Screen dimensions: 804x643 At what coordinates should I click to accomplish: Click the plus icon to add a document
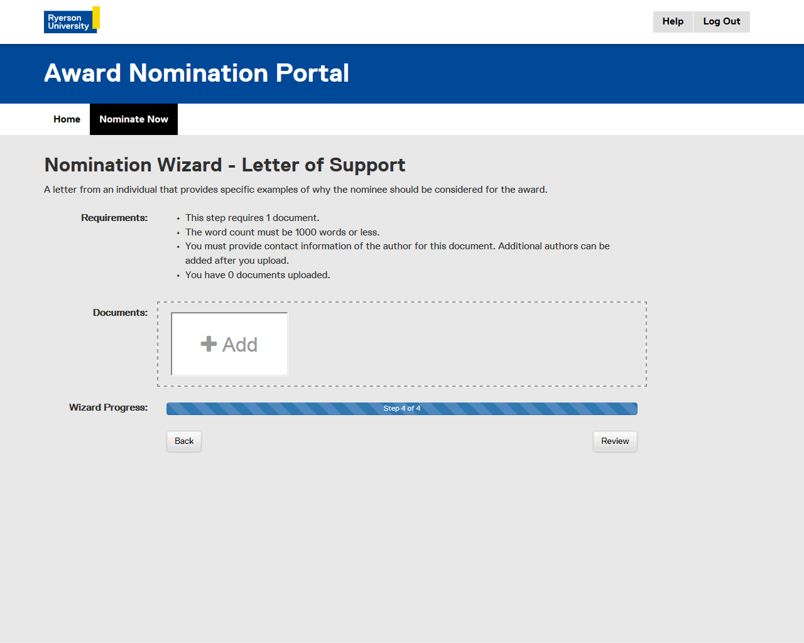point(209,344)
